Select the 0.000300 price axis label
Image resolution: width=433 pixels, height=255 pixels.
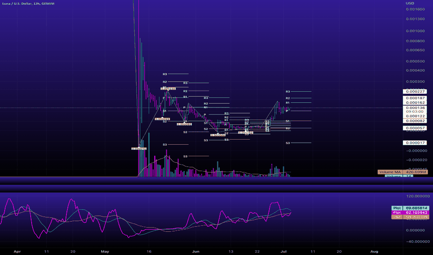[415, 82]
